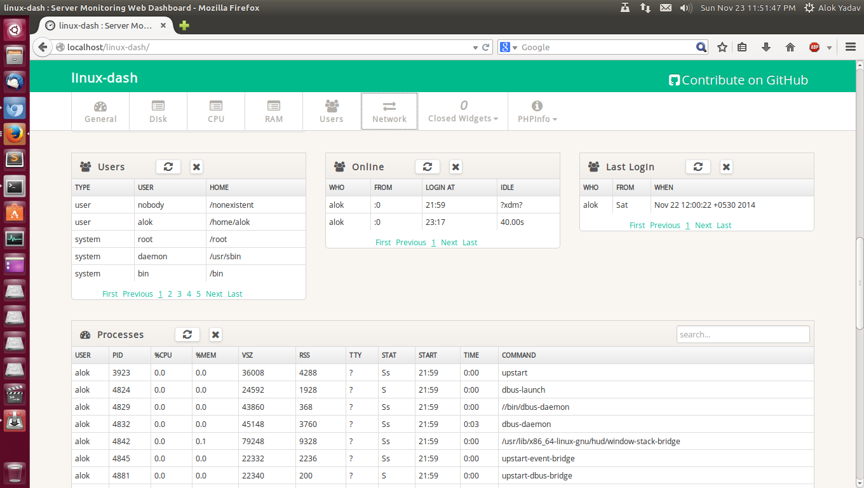Bookmark this page with star icon
This screenshot has height=488, width=864.
click(x=722, y=47)
